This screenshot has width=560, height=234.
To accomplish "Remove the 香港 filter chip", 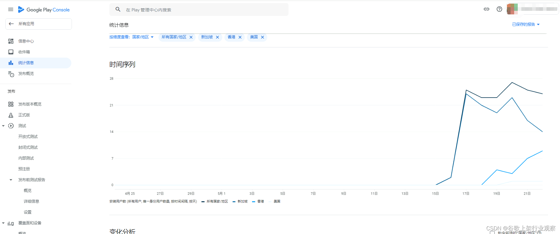I will click(240, 37).
